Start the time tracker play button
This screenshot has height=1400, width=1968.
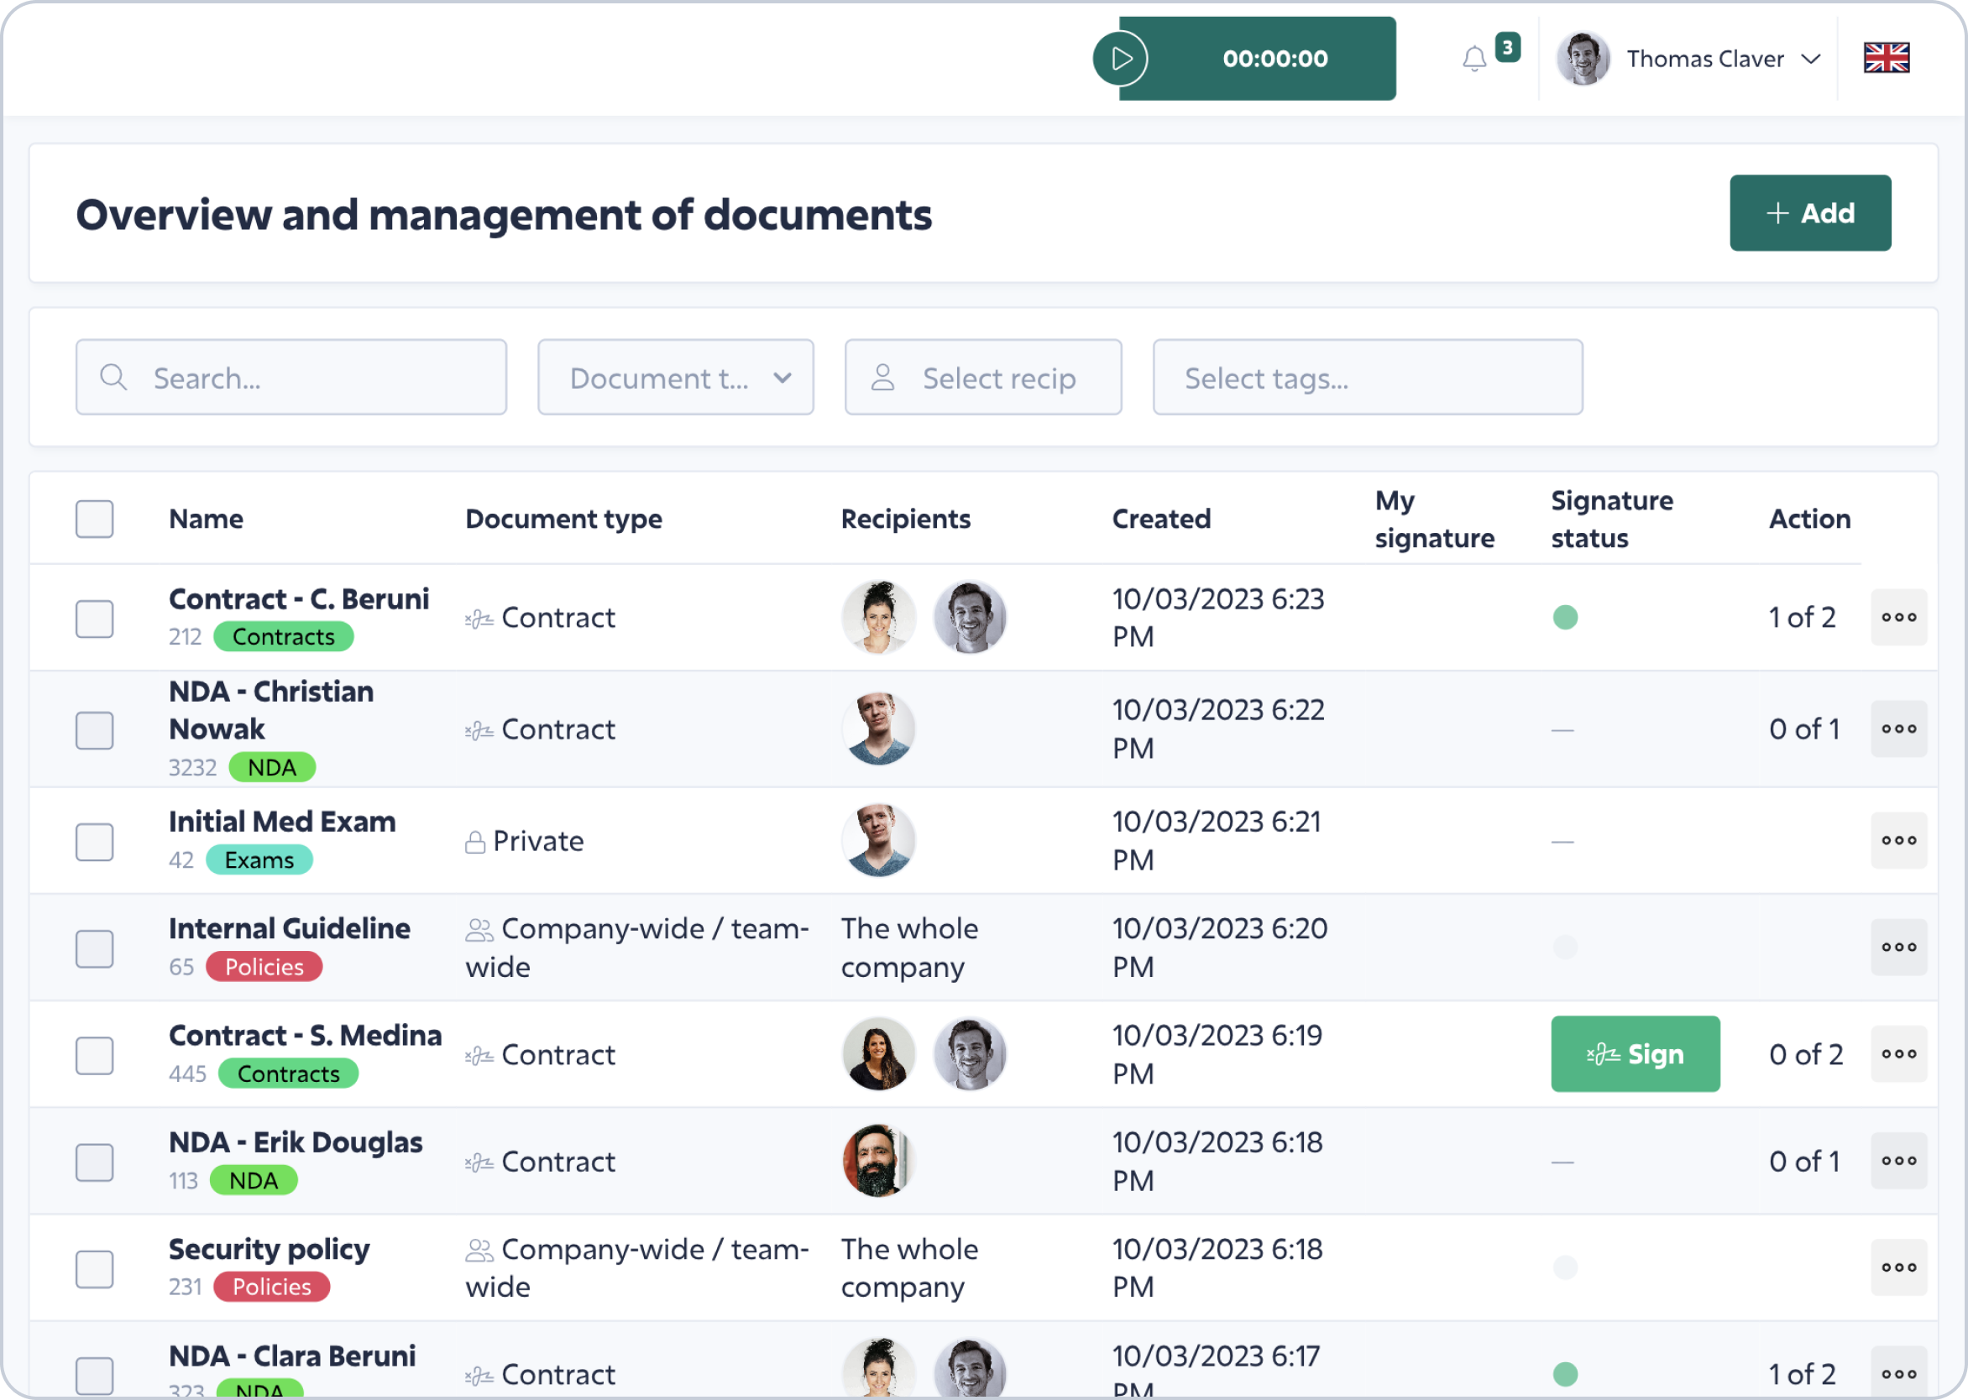pos(1120,59)
